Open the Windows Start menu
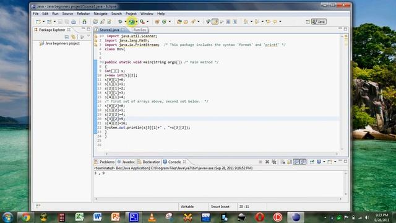The height and width of the screenshot is (223, 396). [x=7, y=217]
